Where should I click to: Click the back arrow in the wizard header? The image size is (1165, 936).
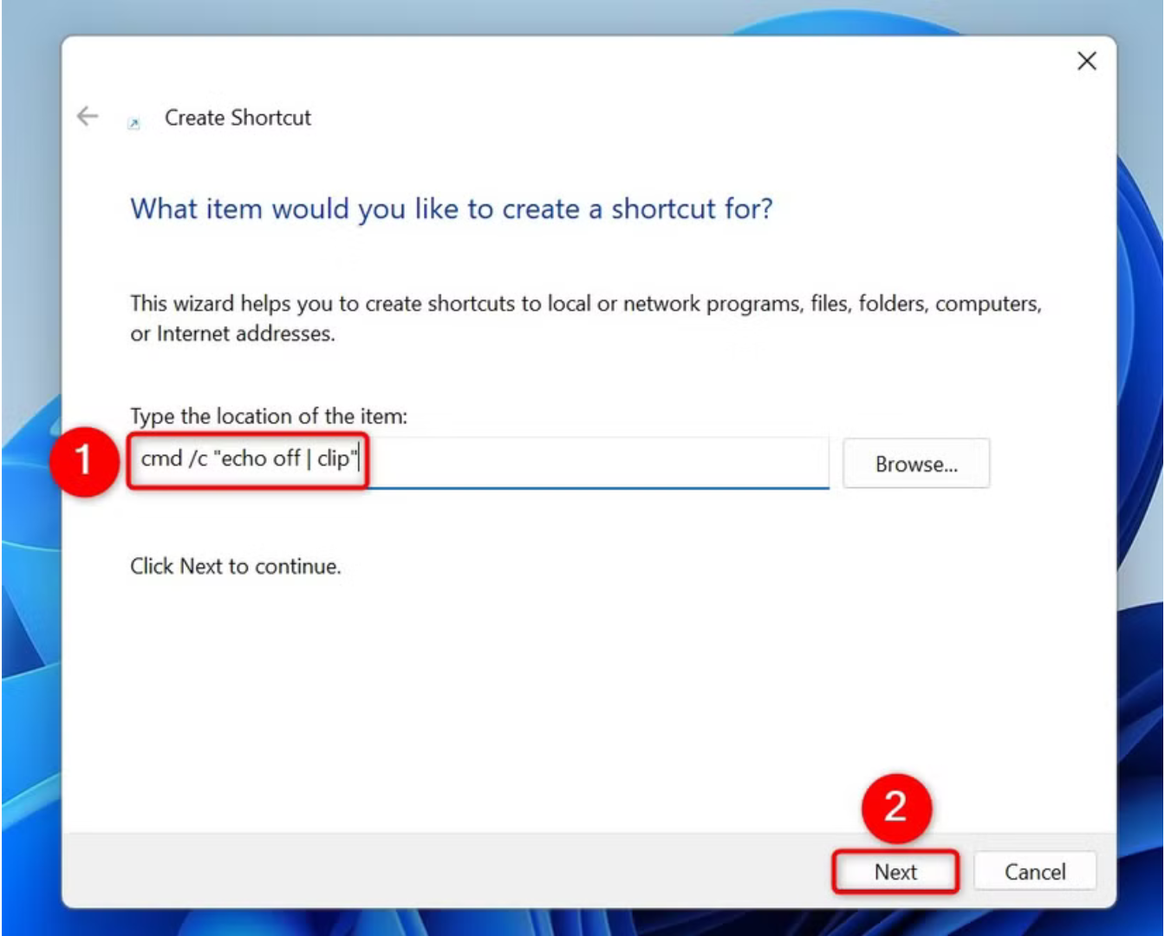pos(88,116)
